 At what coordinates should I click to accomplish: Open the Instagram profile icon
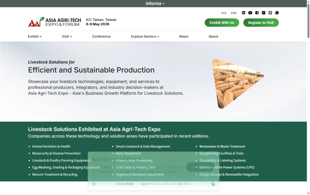[x=263, y=13]
